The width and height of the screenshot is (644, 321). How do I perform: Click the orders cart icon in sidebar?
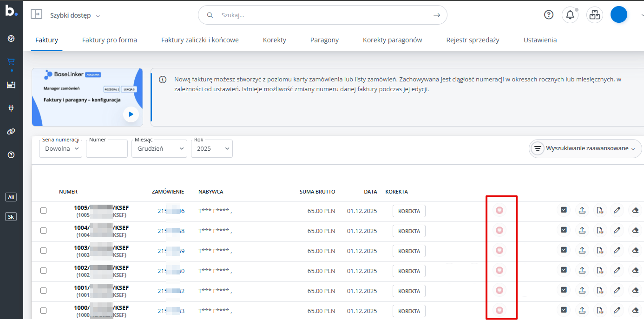(11, 61)
